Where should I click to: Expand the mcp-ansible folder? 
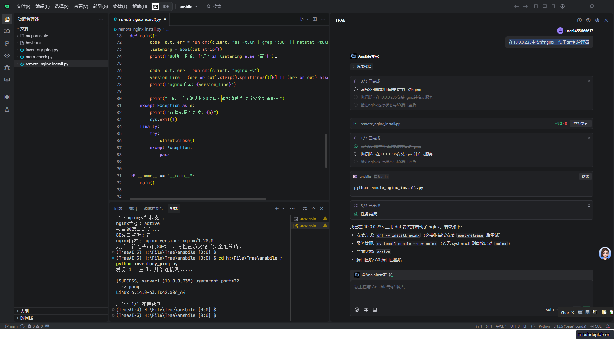coord(36,36)
